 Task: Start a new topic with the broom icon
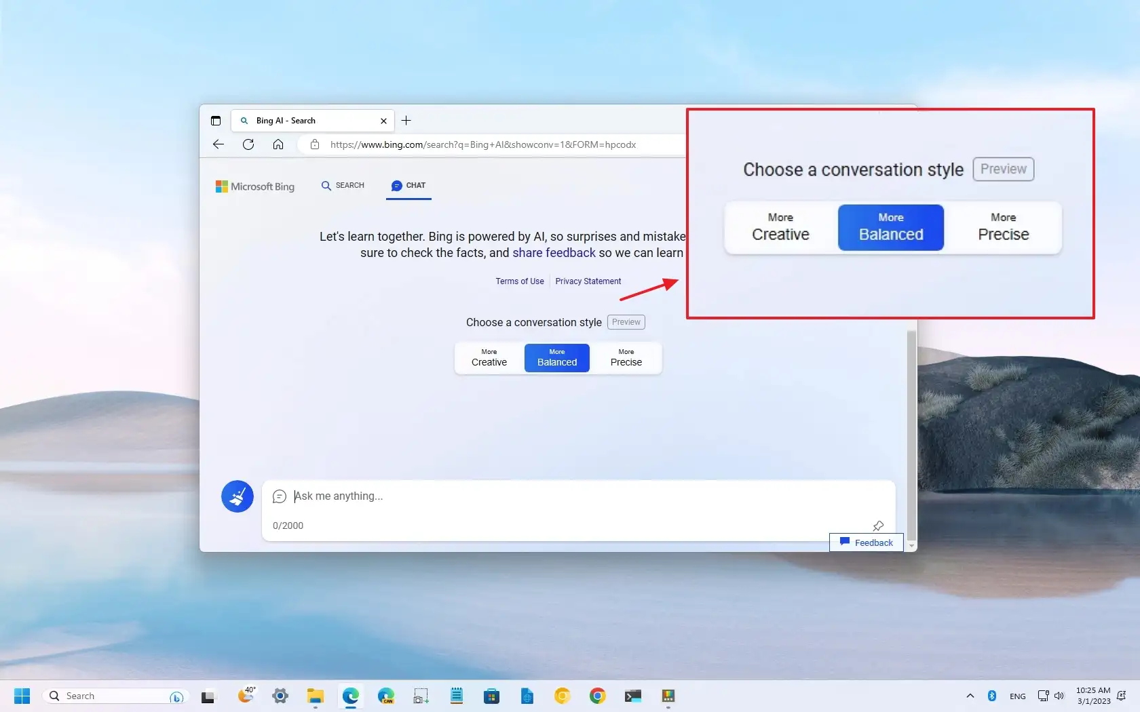click(236, 496)
